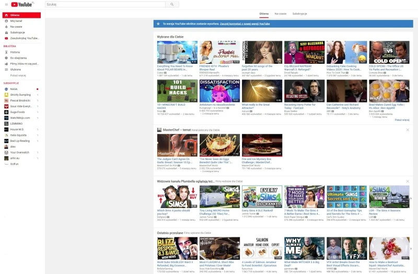
Task: Open MasterChef – temat channel heading
Action: point(177,130)
